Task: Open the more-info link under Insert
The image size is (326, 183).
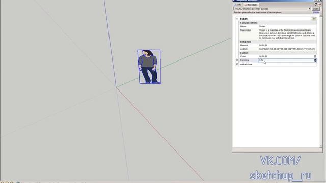Action: coord(316,12)
